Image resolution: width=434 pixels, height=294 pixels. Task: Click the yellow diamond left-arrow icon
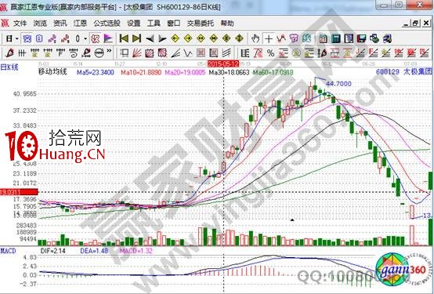tap(175, 38)
